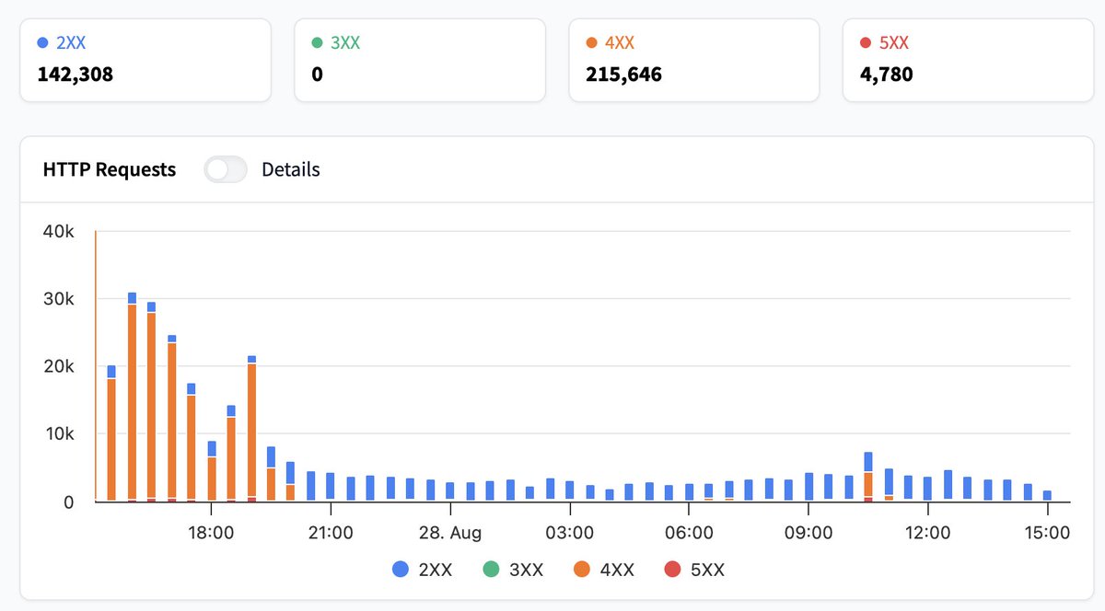This screenshot has width=1105, height=611.
Task: Click the Details label text
Action: pyautogui.click(x=291, y=169)
